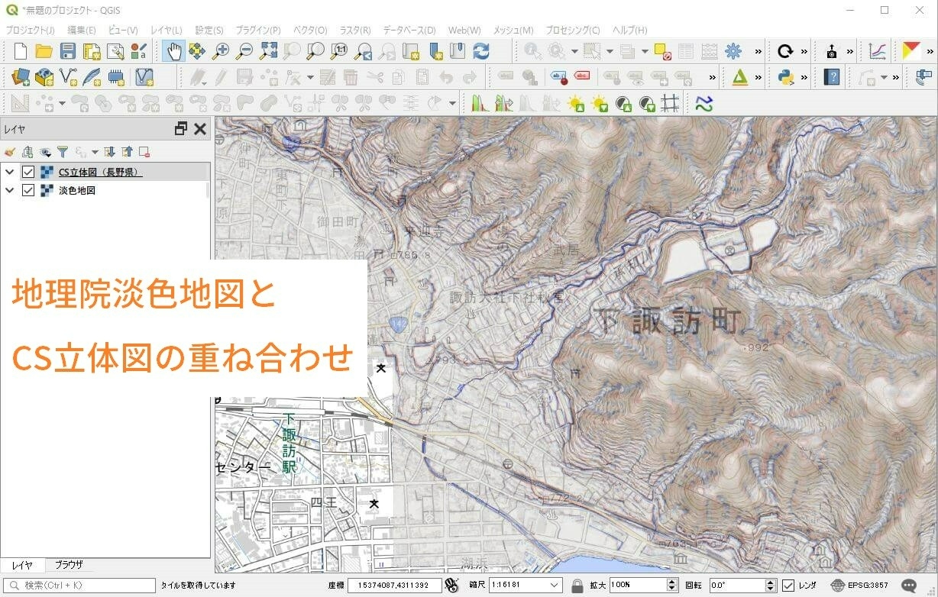The width and height of the screenshot is (938, 597).
Task: Close the レイヤ panel
Action: pyautogui.click(x=200, y=129)
